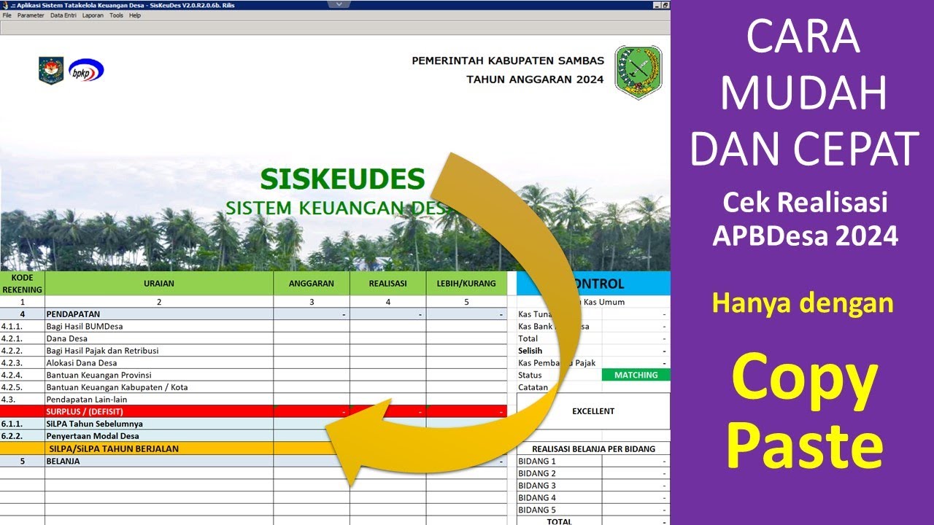Click the SisKeuDes application icon in title bar
This screenshot has width=934, height=525.
coord(5,5)
